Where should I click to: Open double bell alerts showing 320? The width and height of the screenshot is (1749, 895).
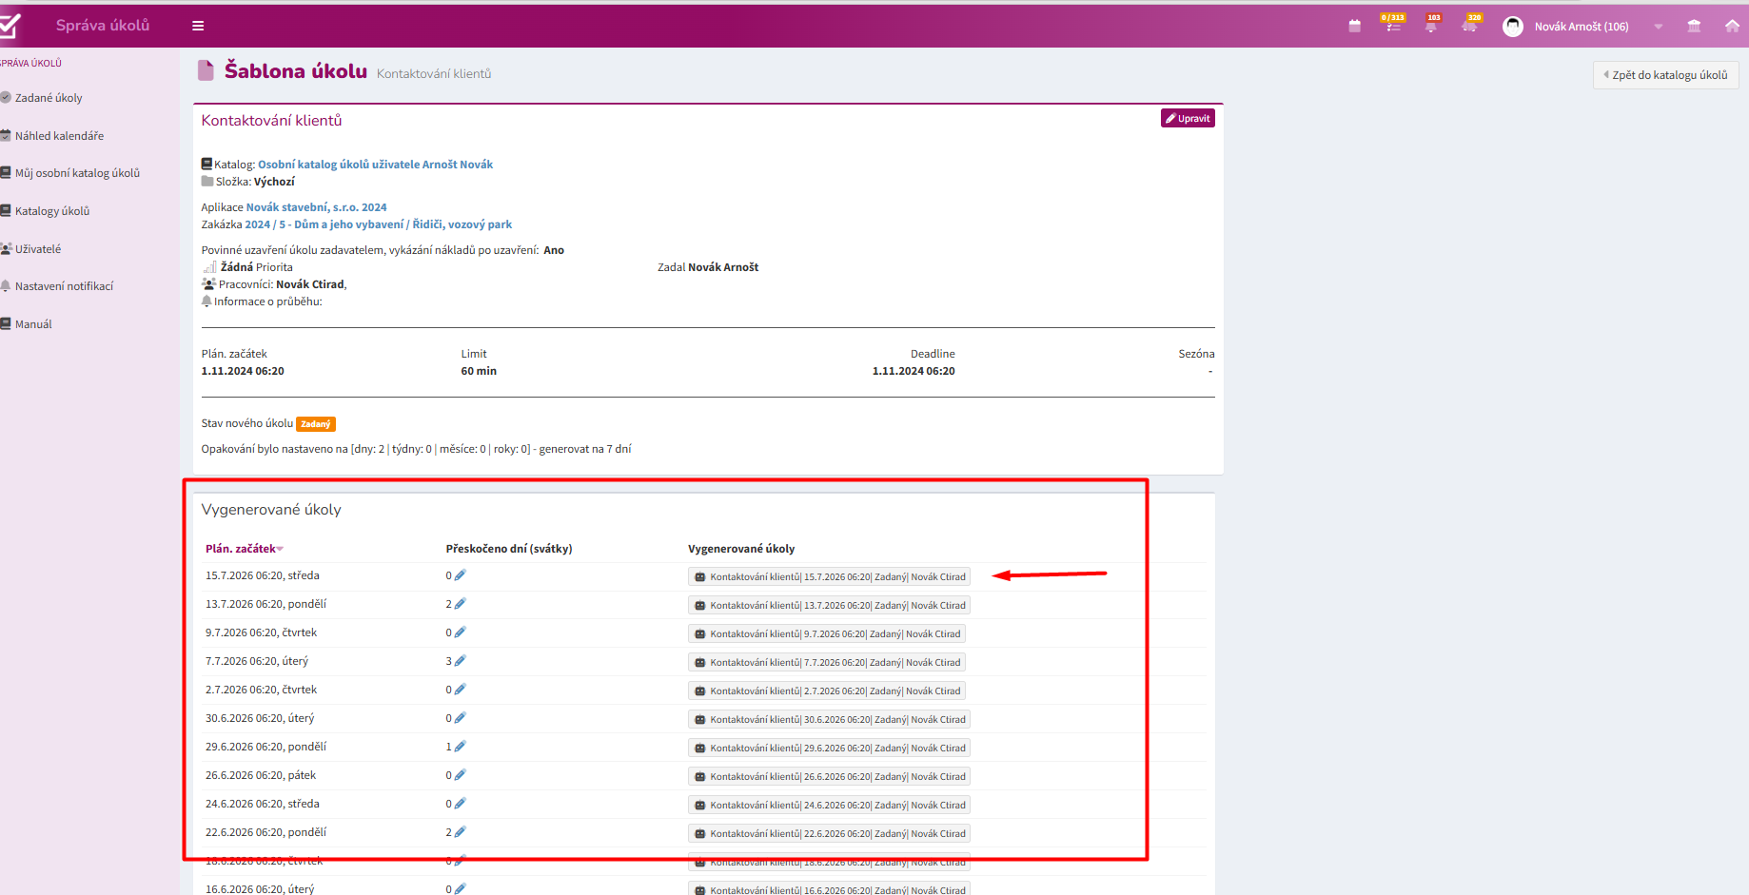pyautogui.click(x=1471, y=24)
